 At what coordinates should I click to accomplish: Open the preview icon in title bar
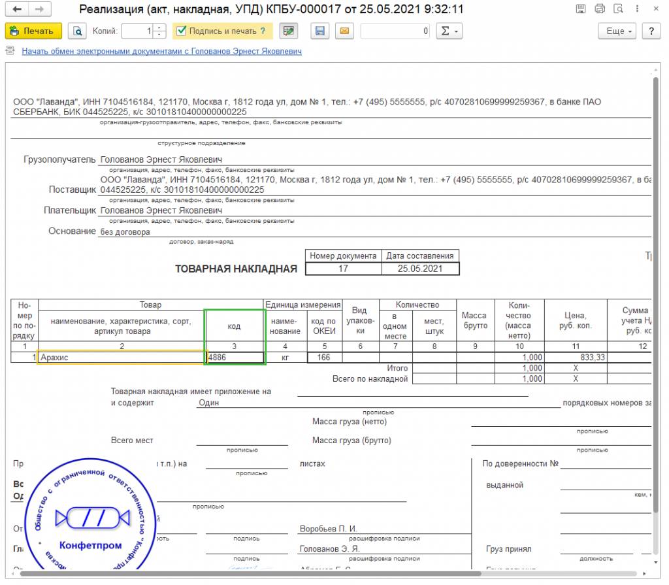(618, 8)
